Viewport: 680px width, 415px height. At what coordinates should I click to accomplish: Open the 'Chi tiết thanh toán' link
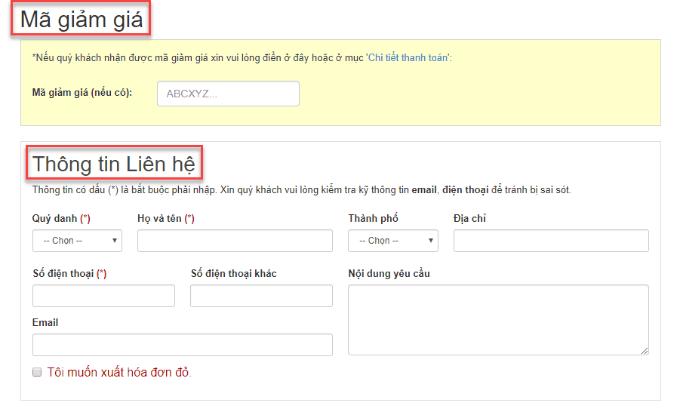(x=408, y=58)
